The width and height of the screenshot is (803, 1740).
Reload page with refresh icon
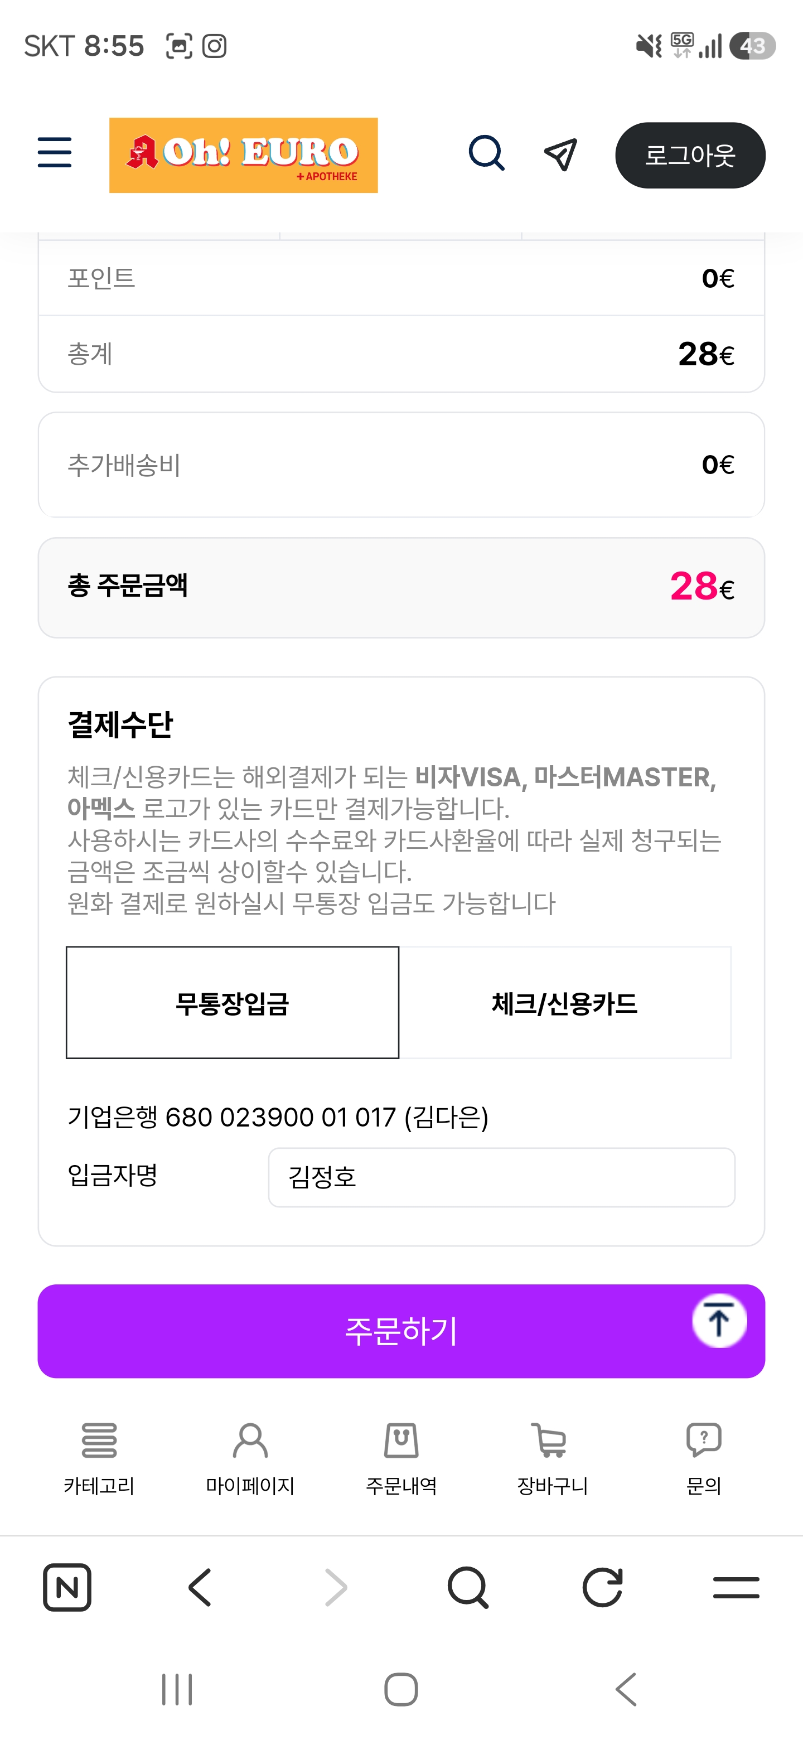coord(602,1587)
